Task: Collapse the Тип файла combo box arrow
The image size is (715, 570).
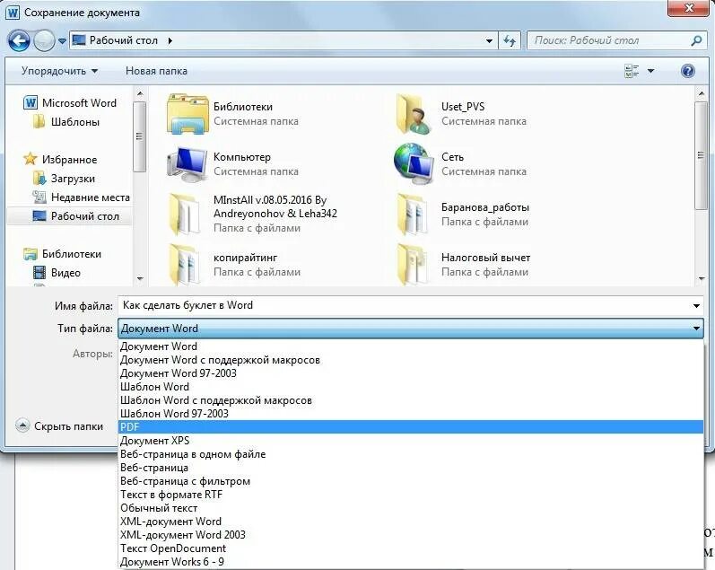Action: point(696,329)
